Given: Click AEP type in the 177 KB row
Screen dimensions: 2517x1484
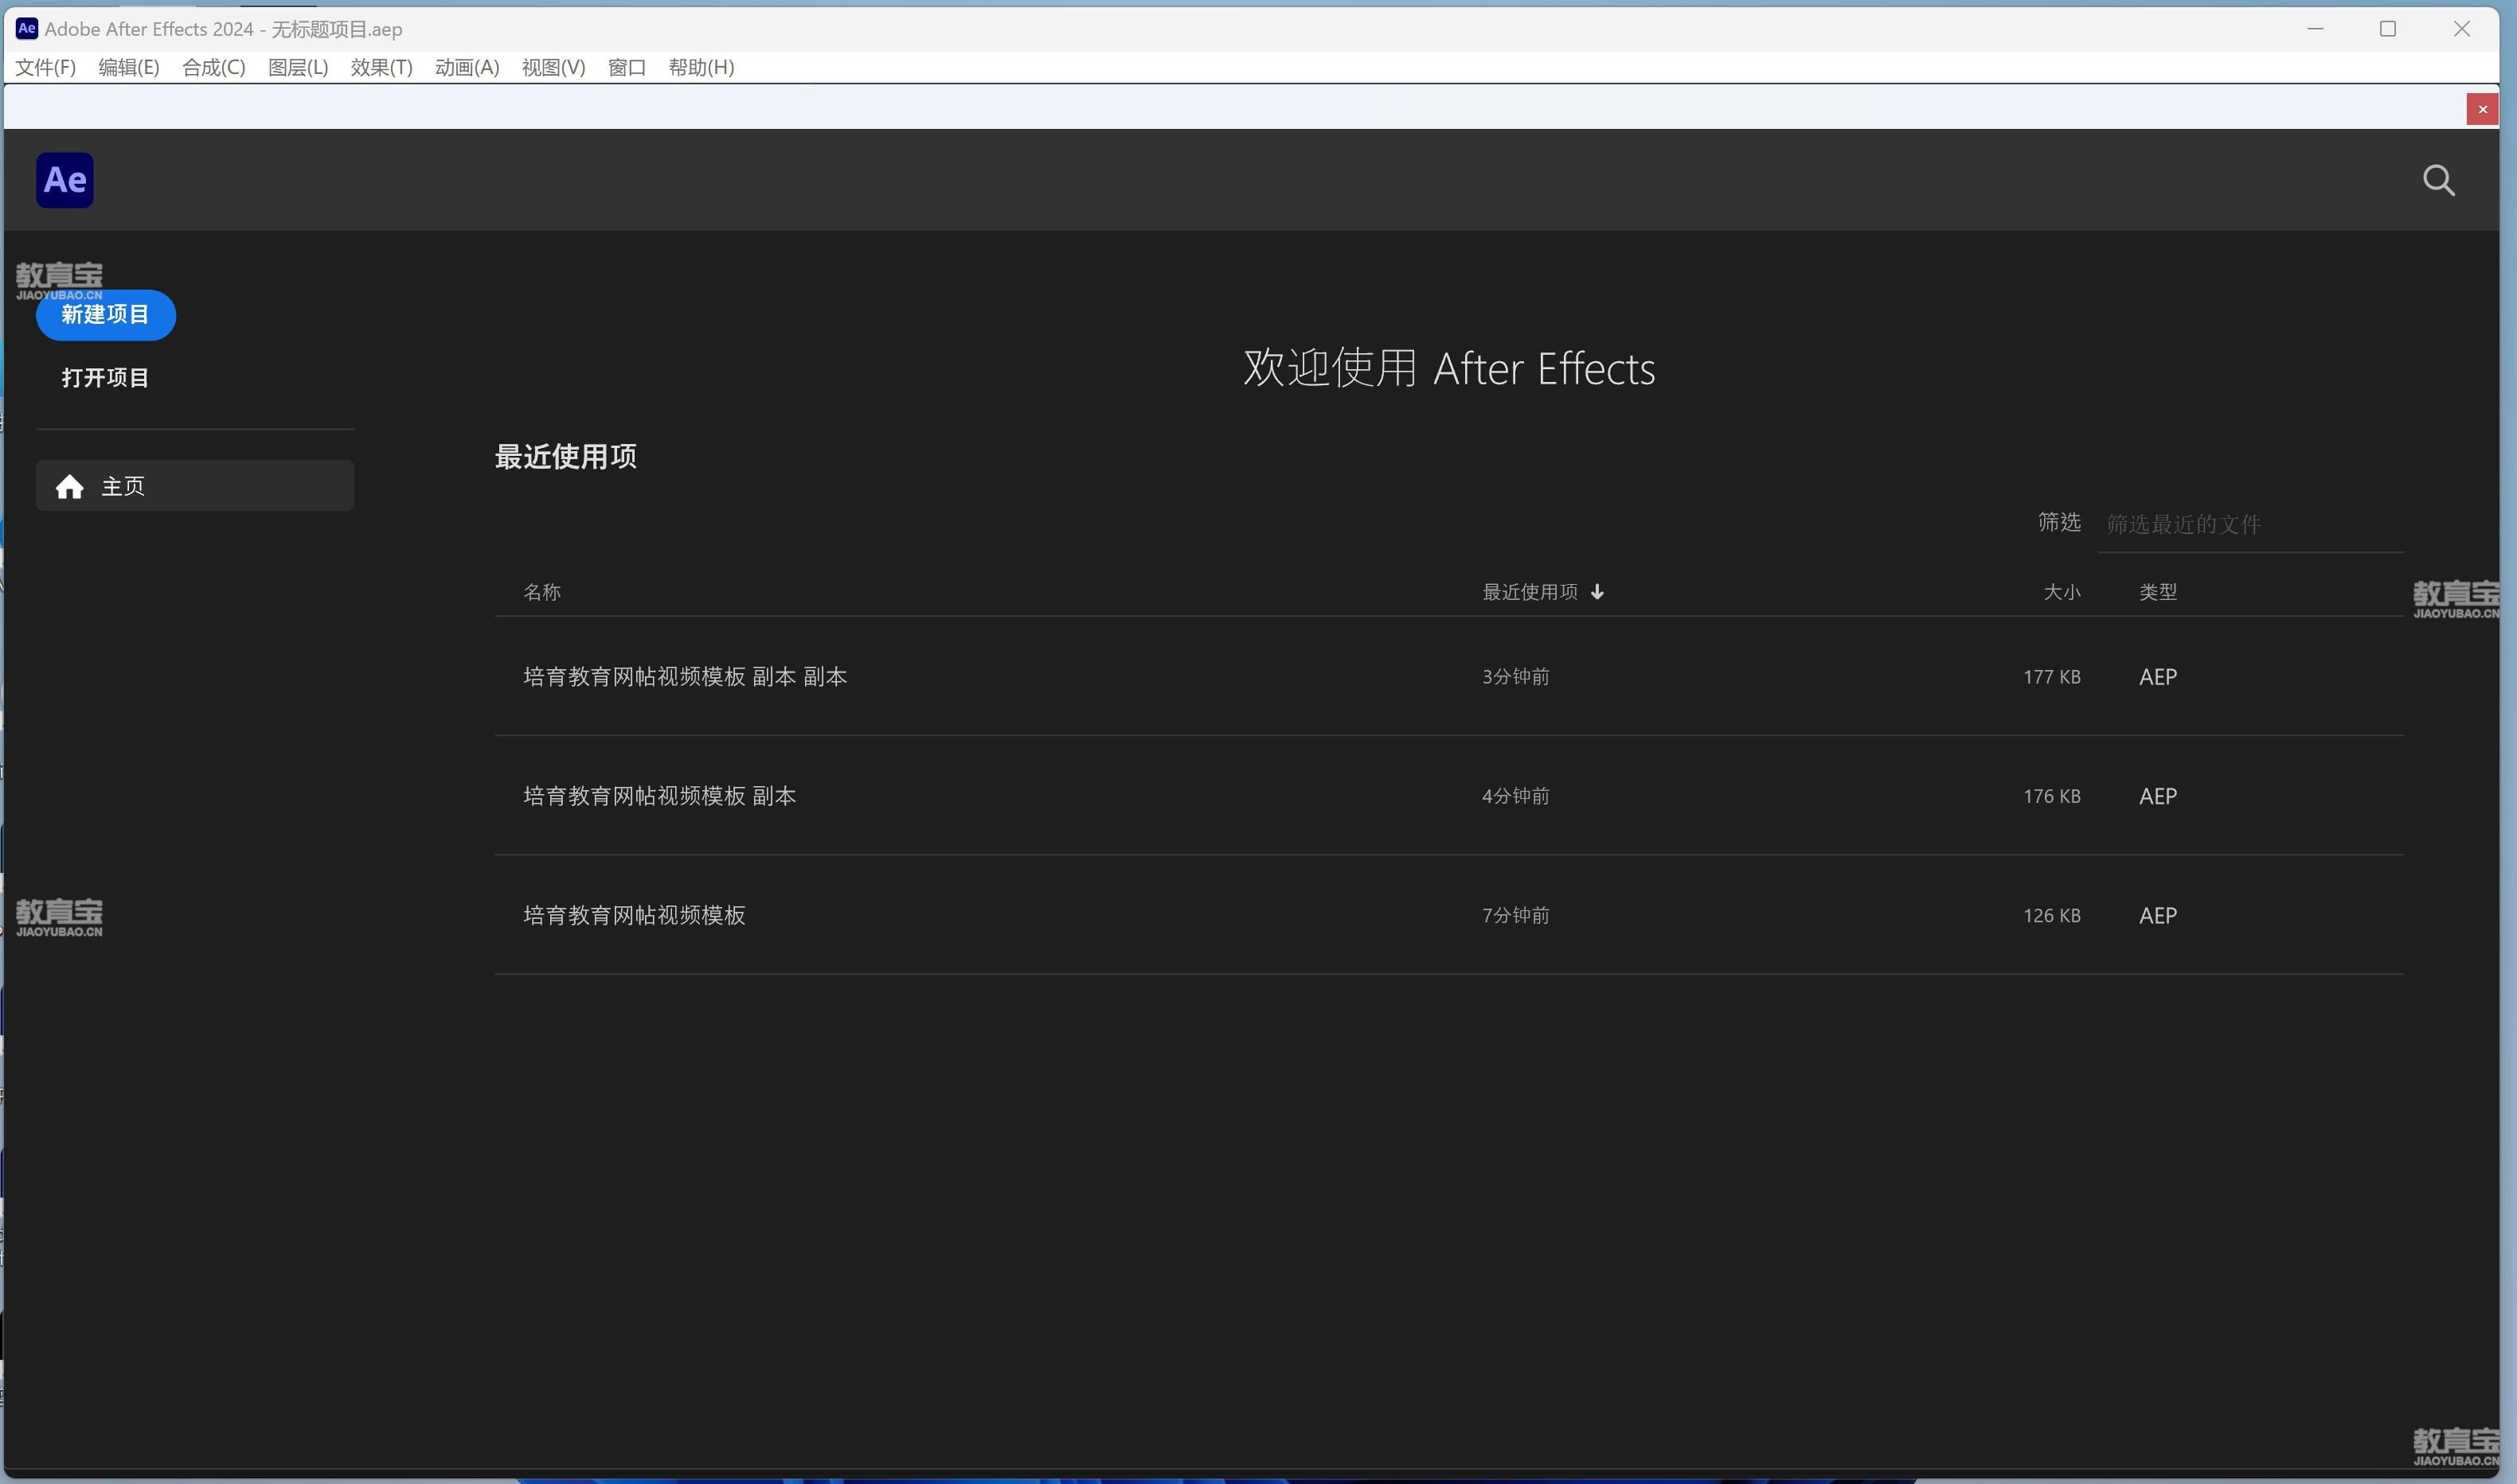Looking at the screenshot, I should [x=2158, y=677].
